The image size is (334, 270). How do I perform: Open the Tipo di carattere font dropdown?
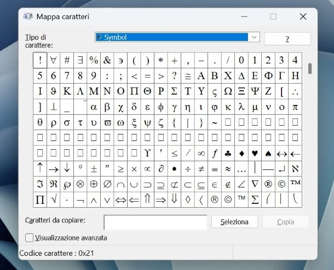[254, 37]
